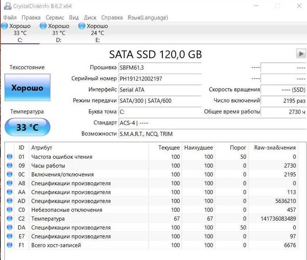Click status orb for attribute F1 host writes
Image resolution: width=307 pixels, height=260 pixels.
pos(10,245)
